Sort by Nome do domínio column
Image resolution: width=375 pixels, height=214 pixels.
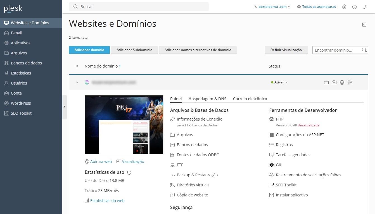(103, 66)
